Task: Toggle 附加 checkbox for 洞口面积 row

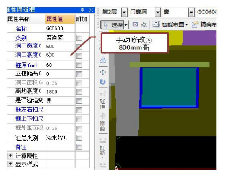Action: coord(79,83)
